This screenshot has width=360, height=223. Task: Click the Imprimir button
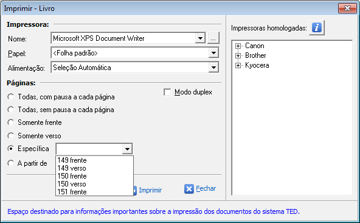tap(148, 190)
